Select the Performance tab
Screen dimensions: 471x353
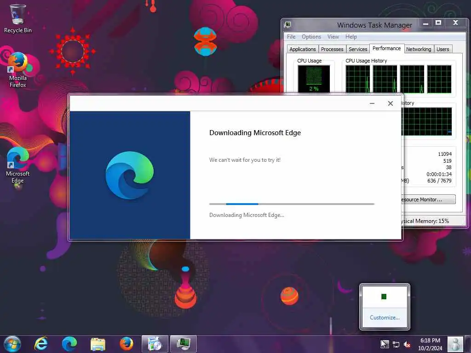coord(386,48)
